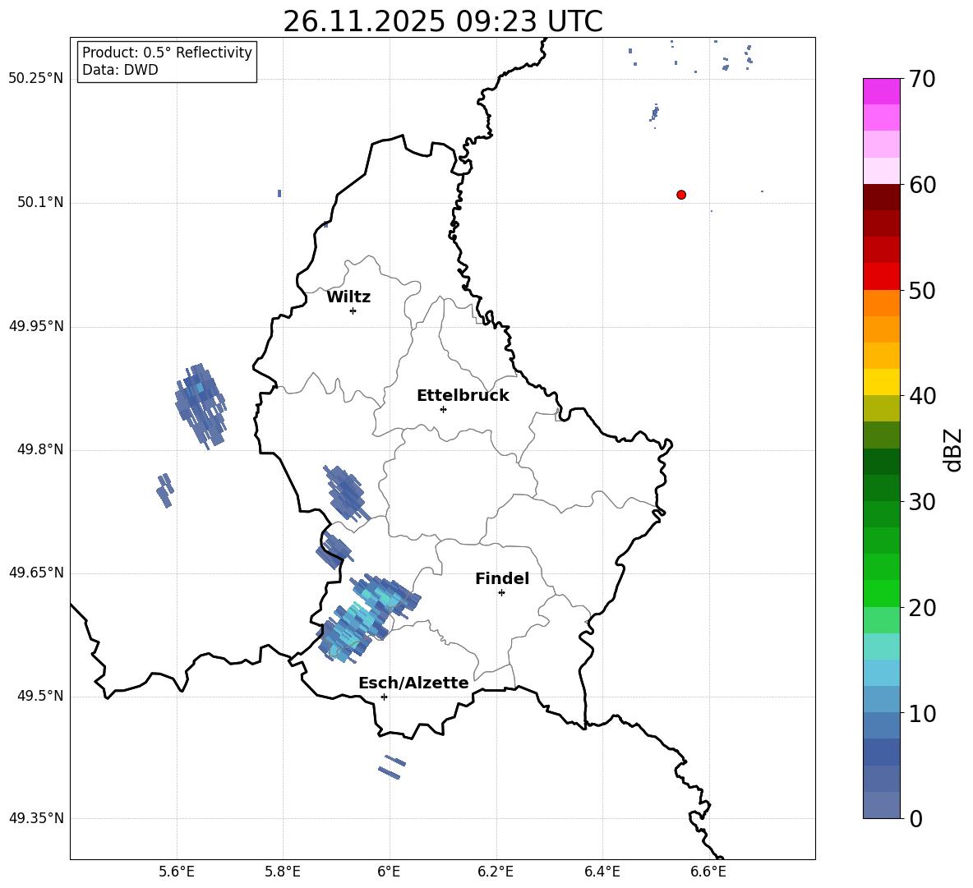Click the Product: 0.5° Reflectivity legend text
Image resolution: width=973 pixels, height=888 pixels.
point(167,53)
